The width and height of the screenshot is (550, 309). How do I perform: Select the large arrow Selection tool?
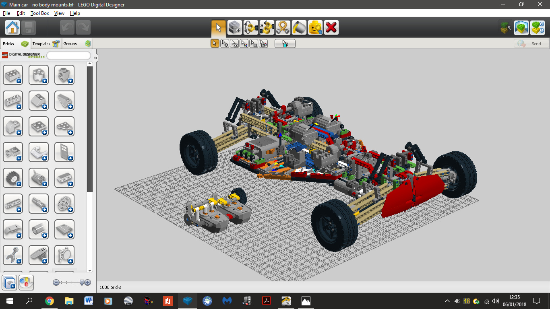coord(219,27)
